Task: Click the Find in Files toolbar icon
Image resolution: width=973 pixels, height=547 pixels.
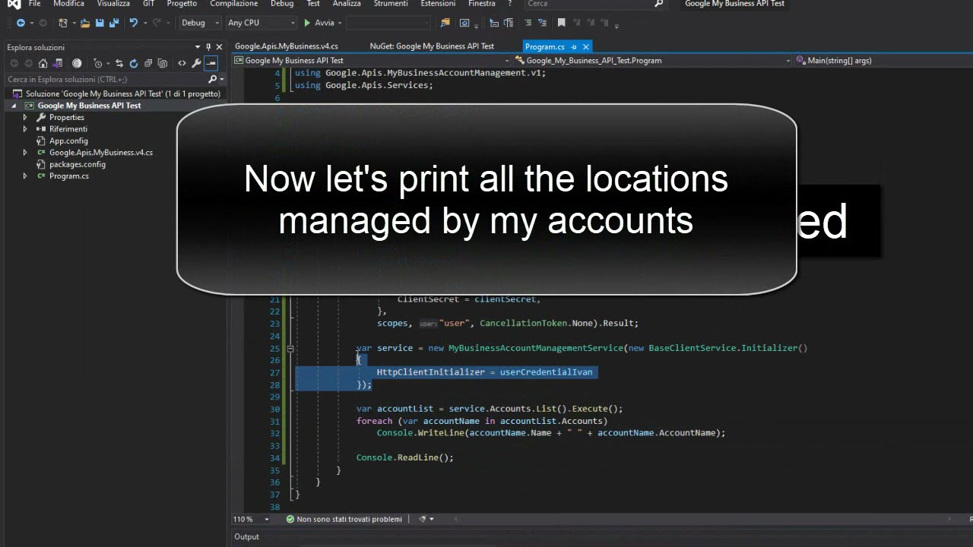Action: (x=445, y=23)
